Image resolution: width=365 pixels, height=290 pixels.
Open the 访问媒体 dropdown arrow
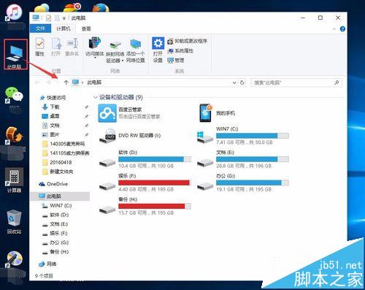point(95,58)
